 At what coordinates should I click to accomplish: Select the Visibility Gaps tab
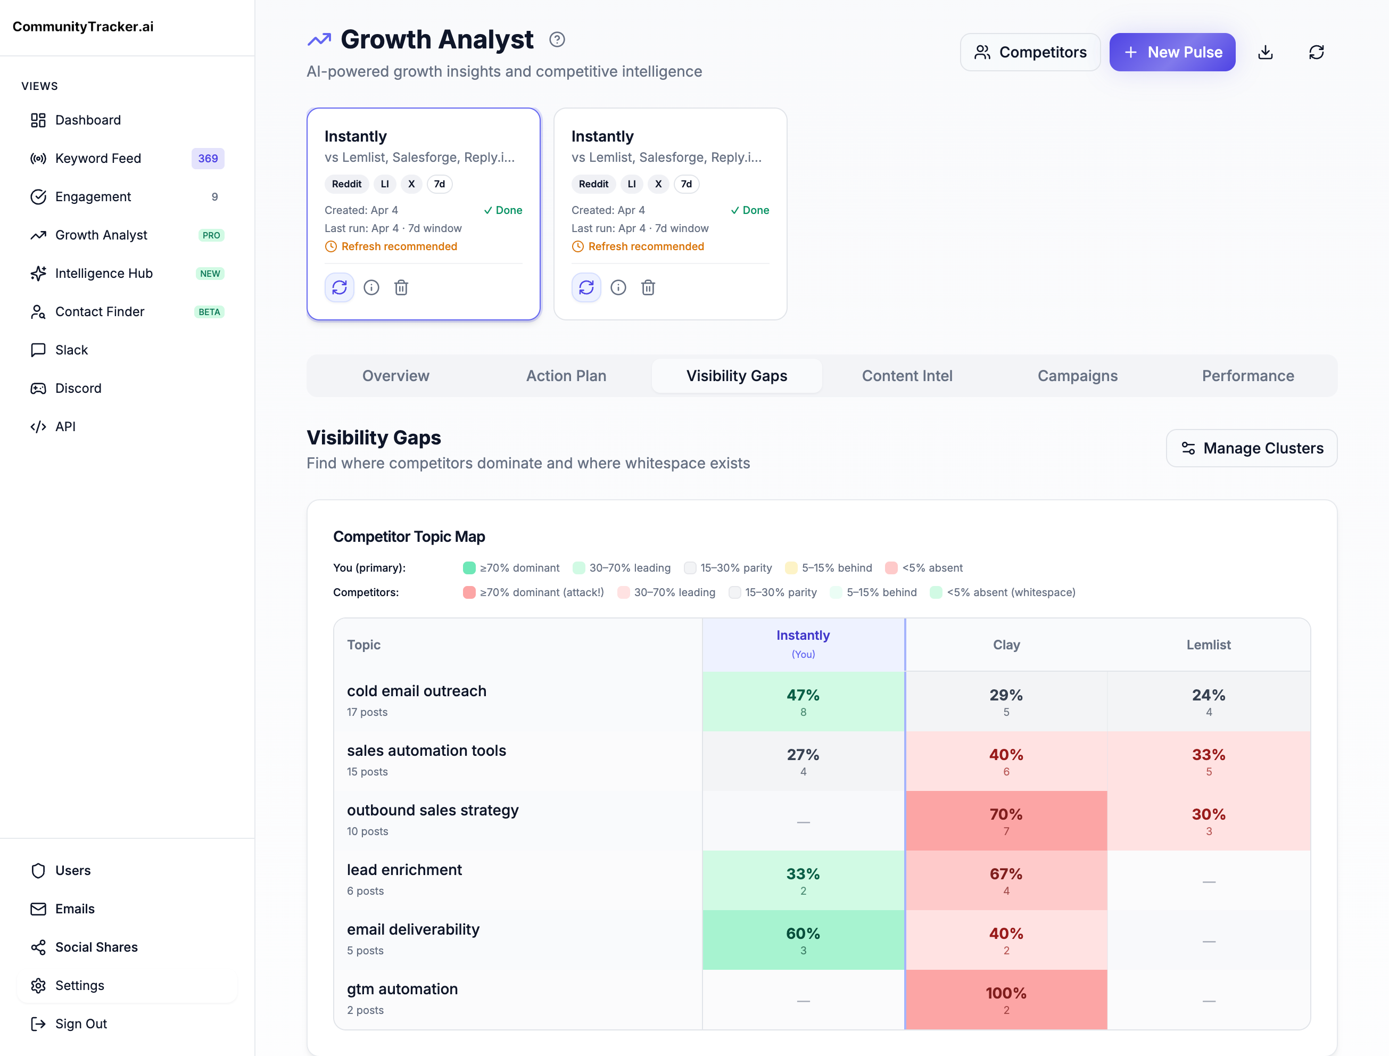point(737,376)
